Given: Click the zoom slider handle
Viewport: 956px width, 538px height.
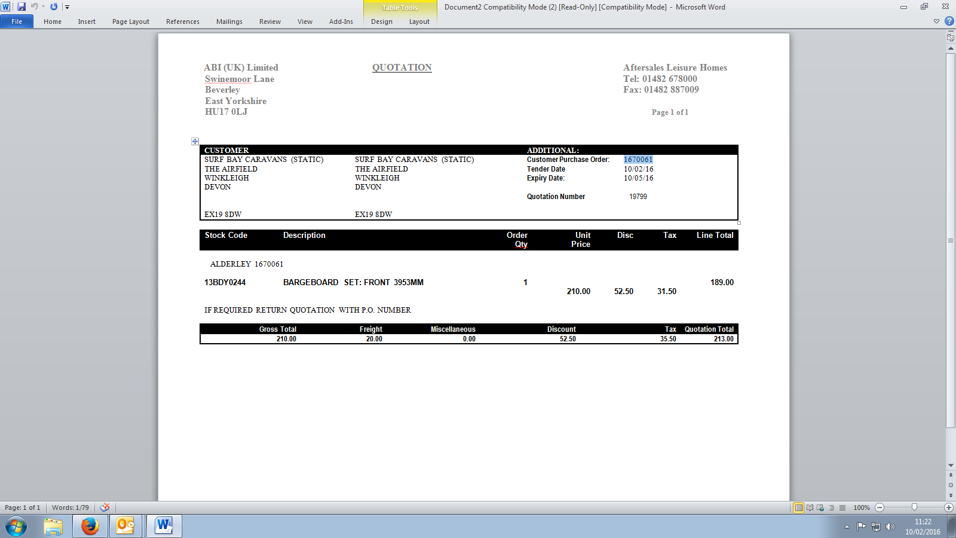Looking at the screenshot, I should click(x=914, y=508).
